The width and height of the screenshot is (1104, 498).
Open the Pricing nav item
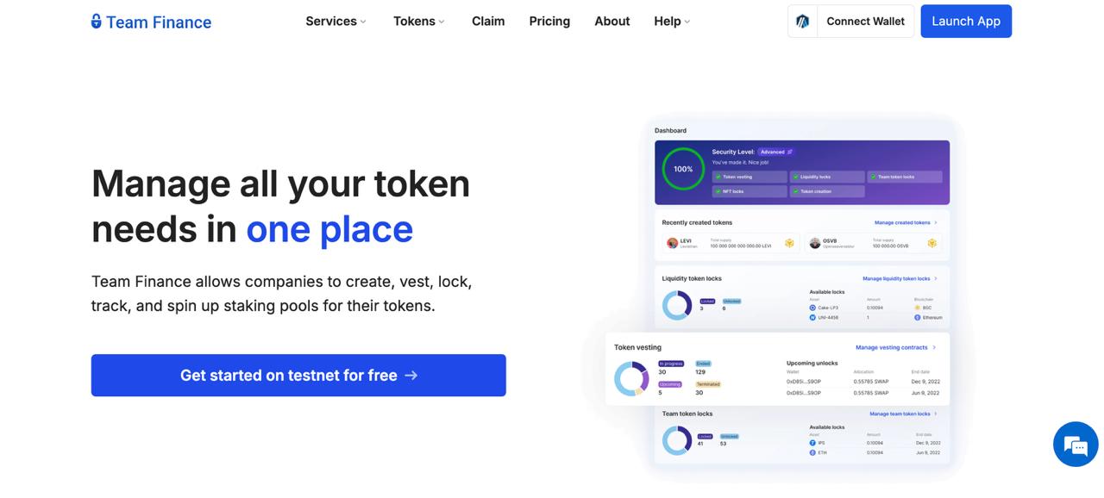[549, 22]
